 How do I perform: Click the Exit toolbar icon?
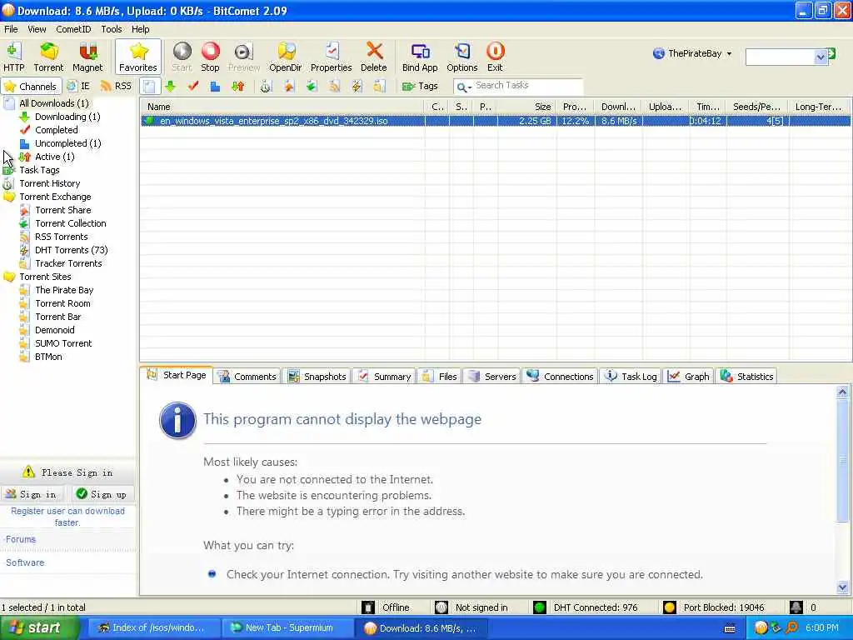[495, 57]
